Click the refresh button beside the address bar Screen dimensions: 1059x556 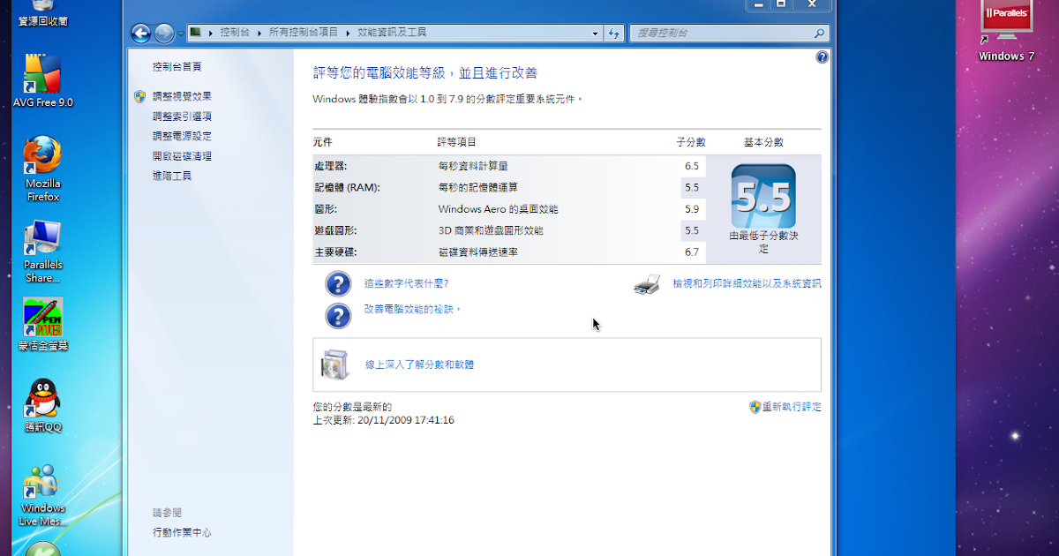[x=614, y=34]
